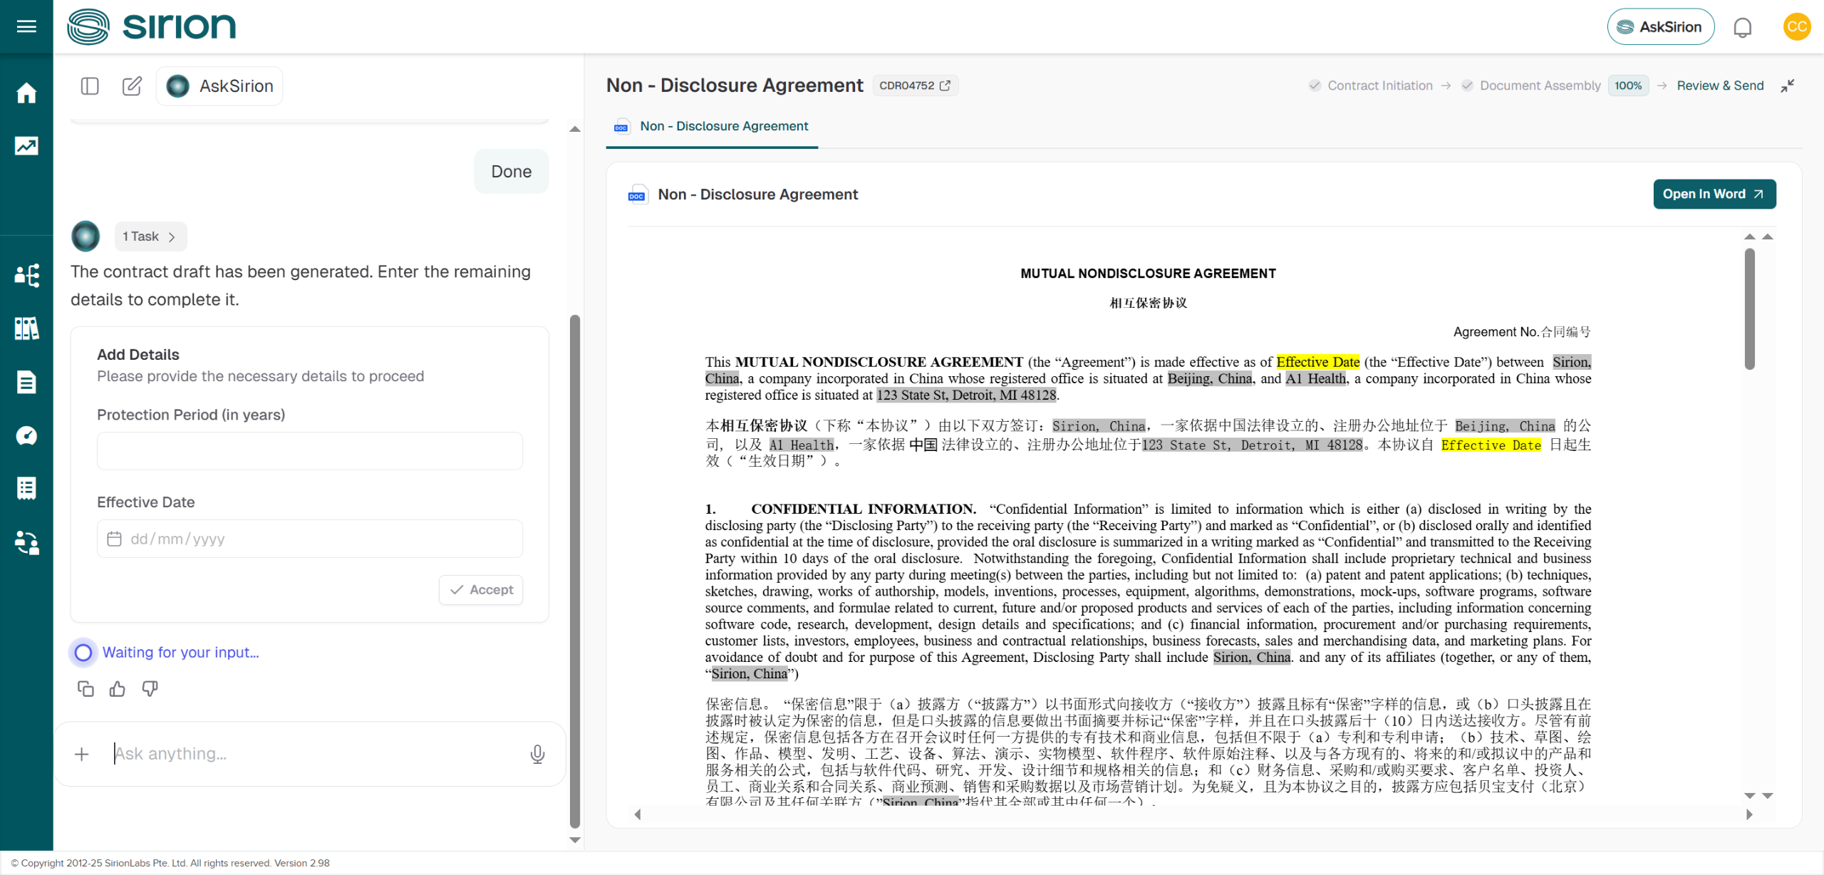Toggle the chat sidebar panel icon
Screen dimensions: 1824x875
pos(90,86)
